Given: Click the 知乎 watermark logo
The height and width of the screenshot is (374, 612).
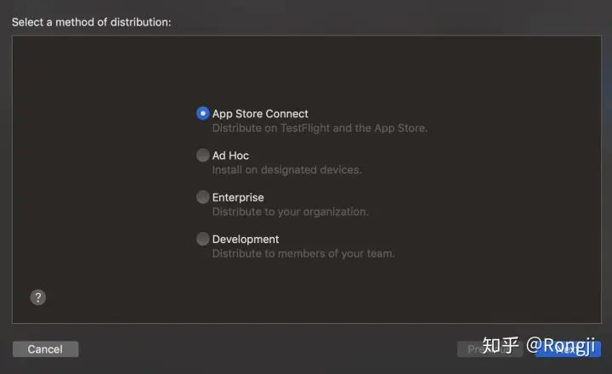Looking at the screenshot, I should click(501, 345).
